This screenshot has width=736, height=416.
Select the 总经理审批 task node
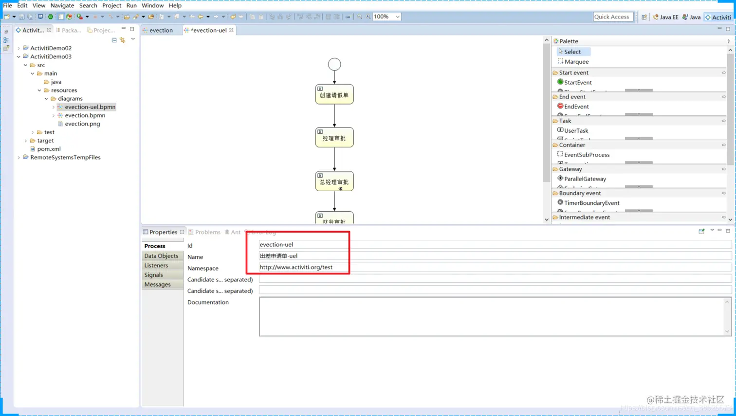tap(334, 181)
